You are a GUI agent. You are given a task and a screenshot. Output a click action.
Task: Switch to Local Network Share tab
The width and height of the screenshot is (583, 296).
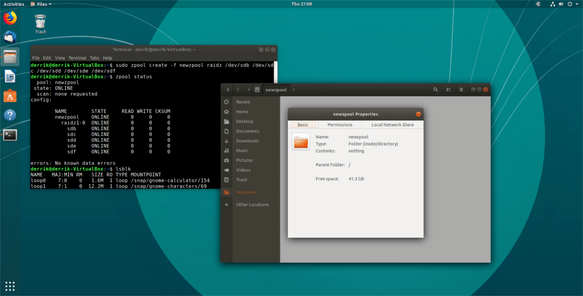(x=393, y=125)
